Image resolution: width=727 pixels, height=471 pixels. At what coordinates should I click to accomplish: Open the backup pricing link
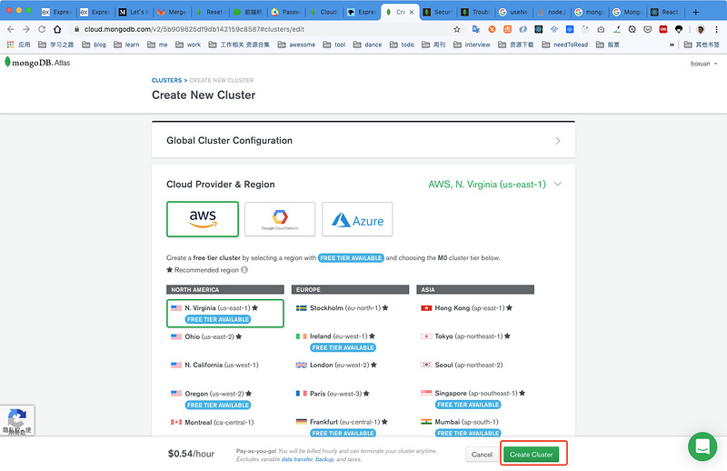pos(324,459)
